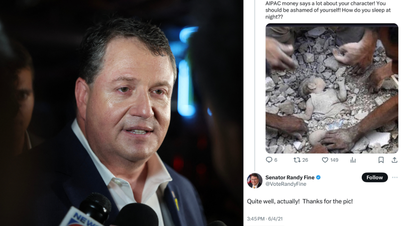This screenshot has height=226, width=402.
Task: Like the tweet with heart icon
Action: pos(325,160)
